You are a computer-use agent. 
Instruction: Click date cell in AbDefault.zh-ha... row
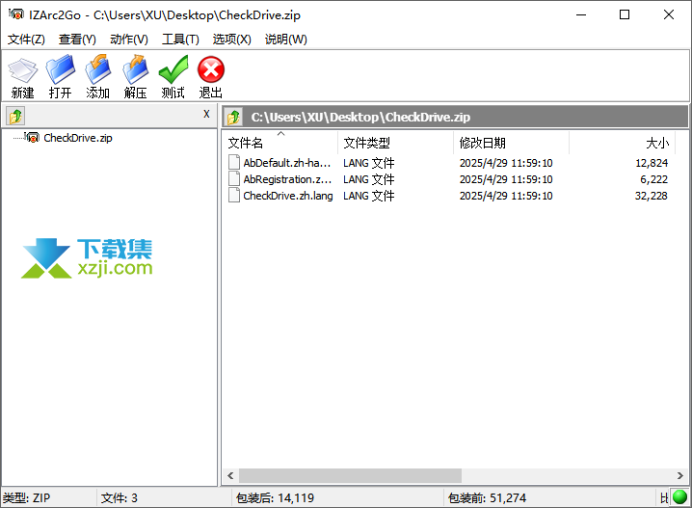tap(506, 163)
